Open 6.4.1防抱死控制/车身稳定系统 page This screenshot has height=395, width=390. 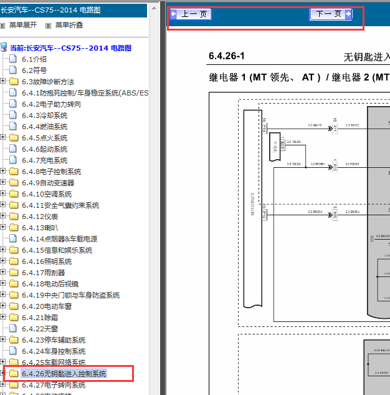(85, 93)
